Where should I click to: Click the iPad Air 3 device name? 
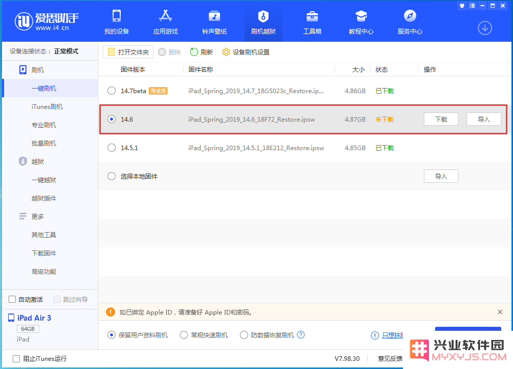34,318
